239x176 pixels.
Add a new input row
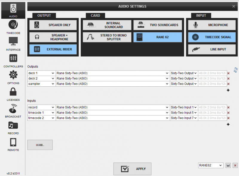click(x=228, y=124)
